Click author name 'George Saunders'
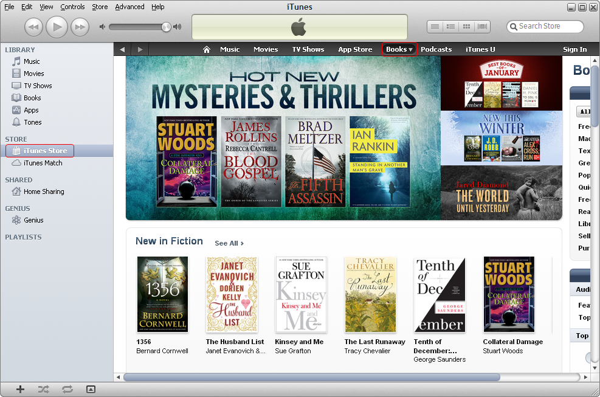600x397 pixels. click(440, 359)
